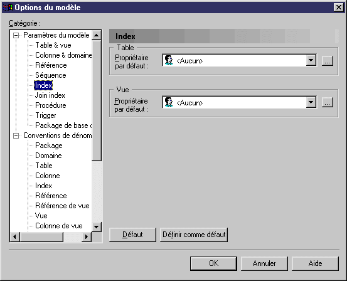Select Table & vue in the category tree
Image resolution: width=347 pixels, height=281 pixels.
click(x=53, y=45)
